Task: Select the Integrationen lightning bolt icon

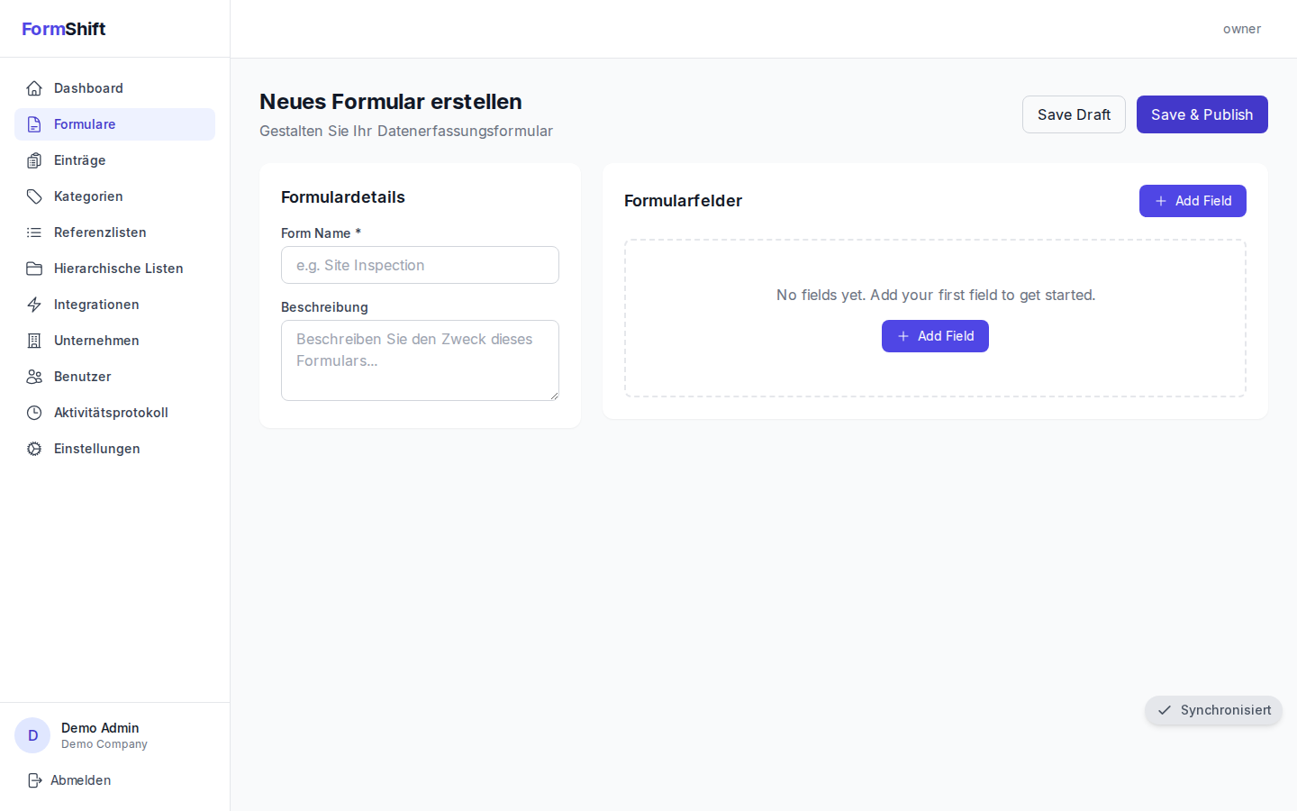Action: 33,304
